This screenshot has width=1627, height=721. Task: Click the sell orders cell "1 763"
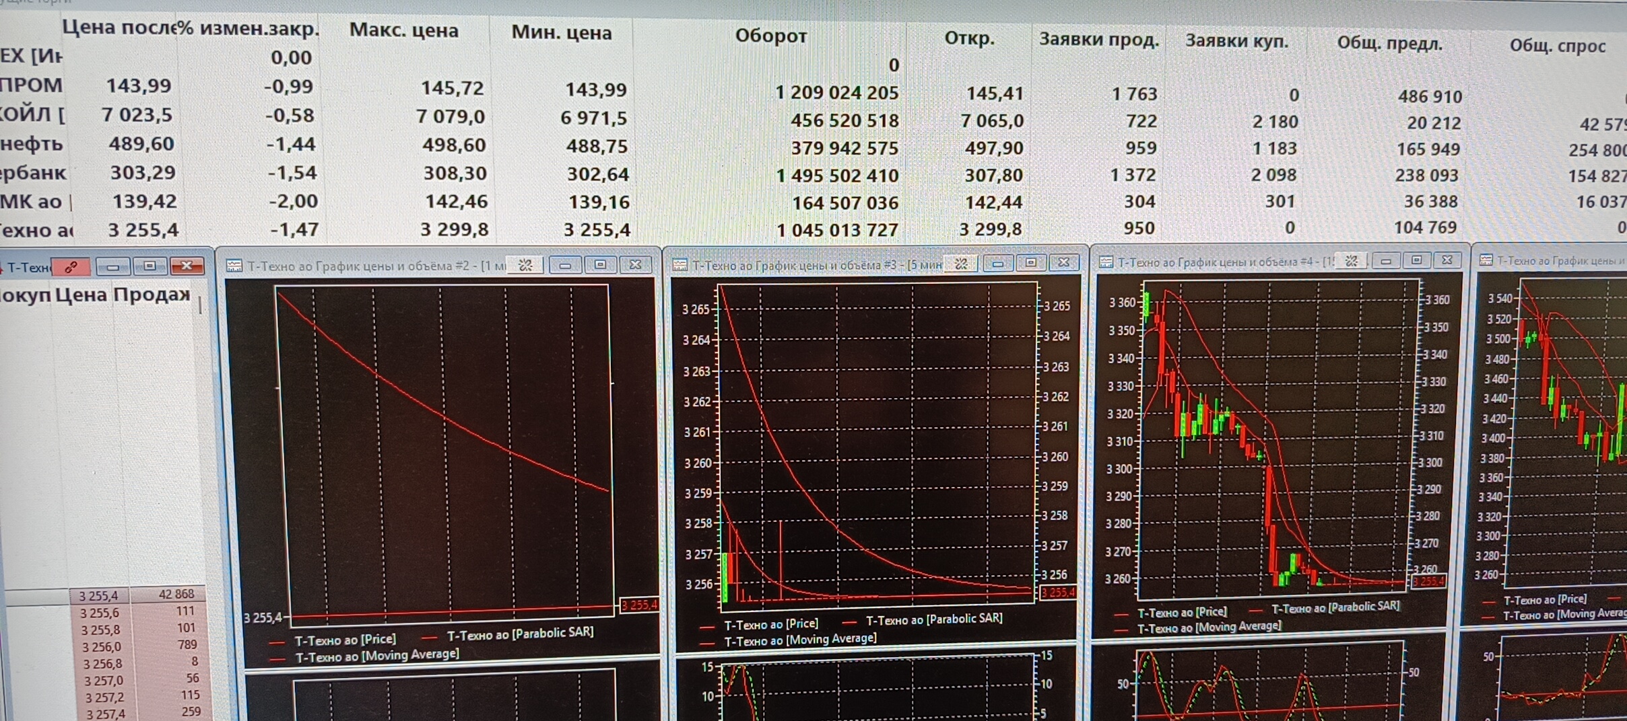click(x=1134, y=94)
